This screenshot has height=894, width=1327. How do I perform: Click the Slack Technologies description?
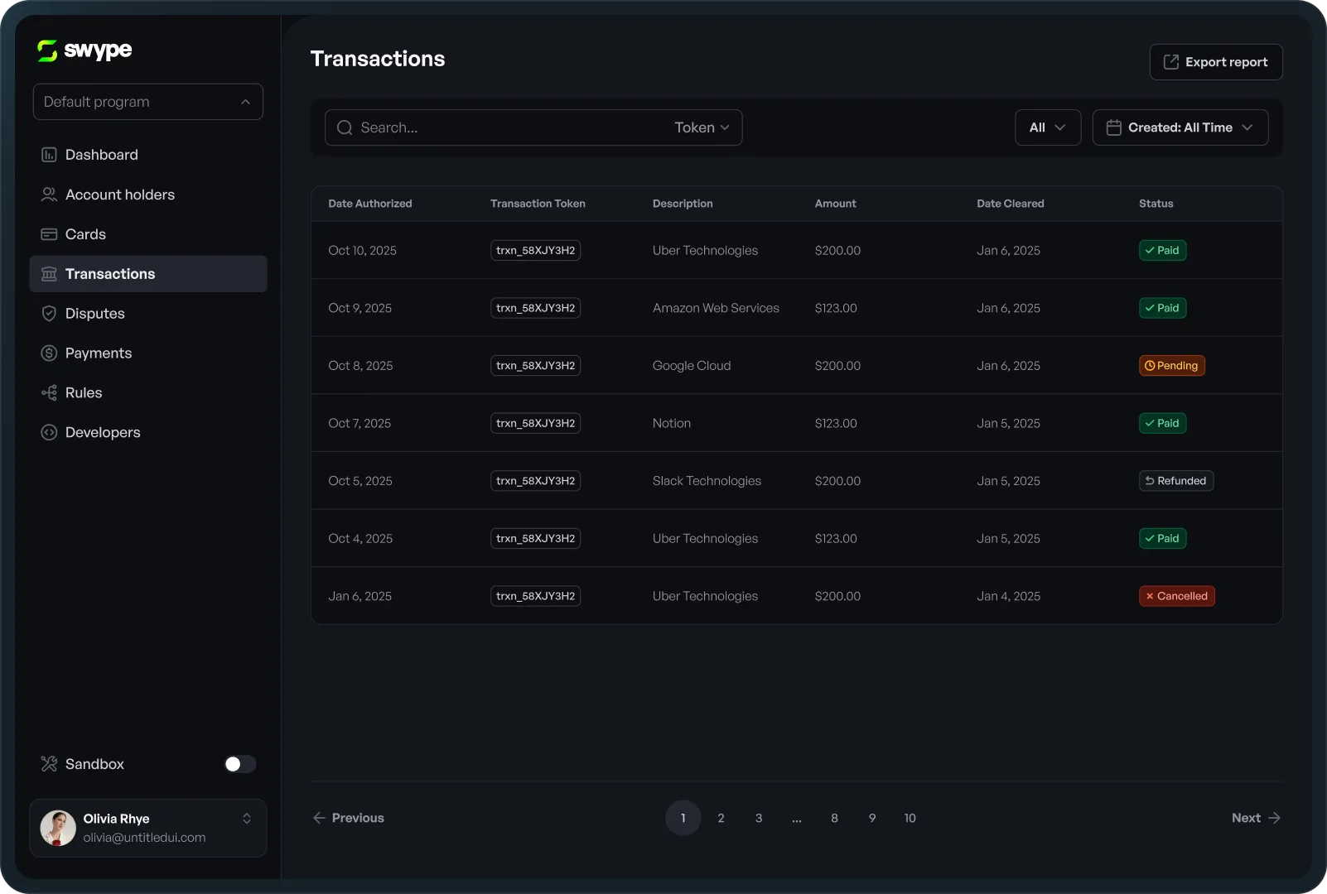pyautogui.click(x=707, y=481)
